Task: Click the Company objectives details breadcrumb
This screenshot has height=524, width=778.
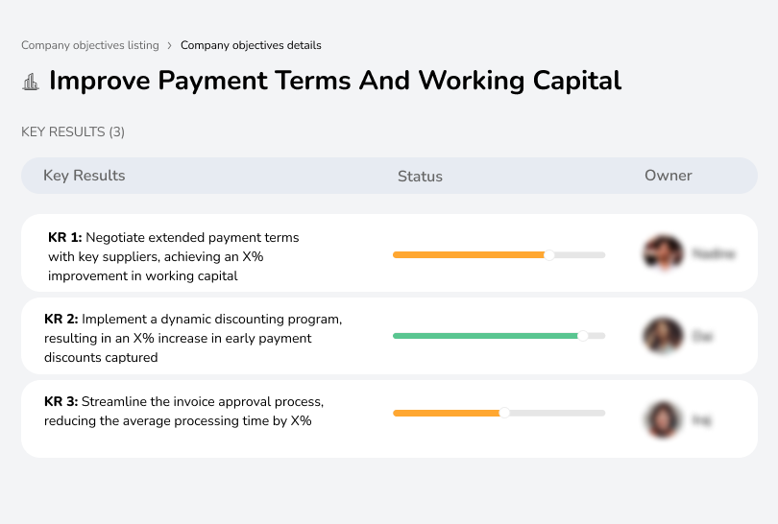Action: [x=251, y=45]
